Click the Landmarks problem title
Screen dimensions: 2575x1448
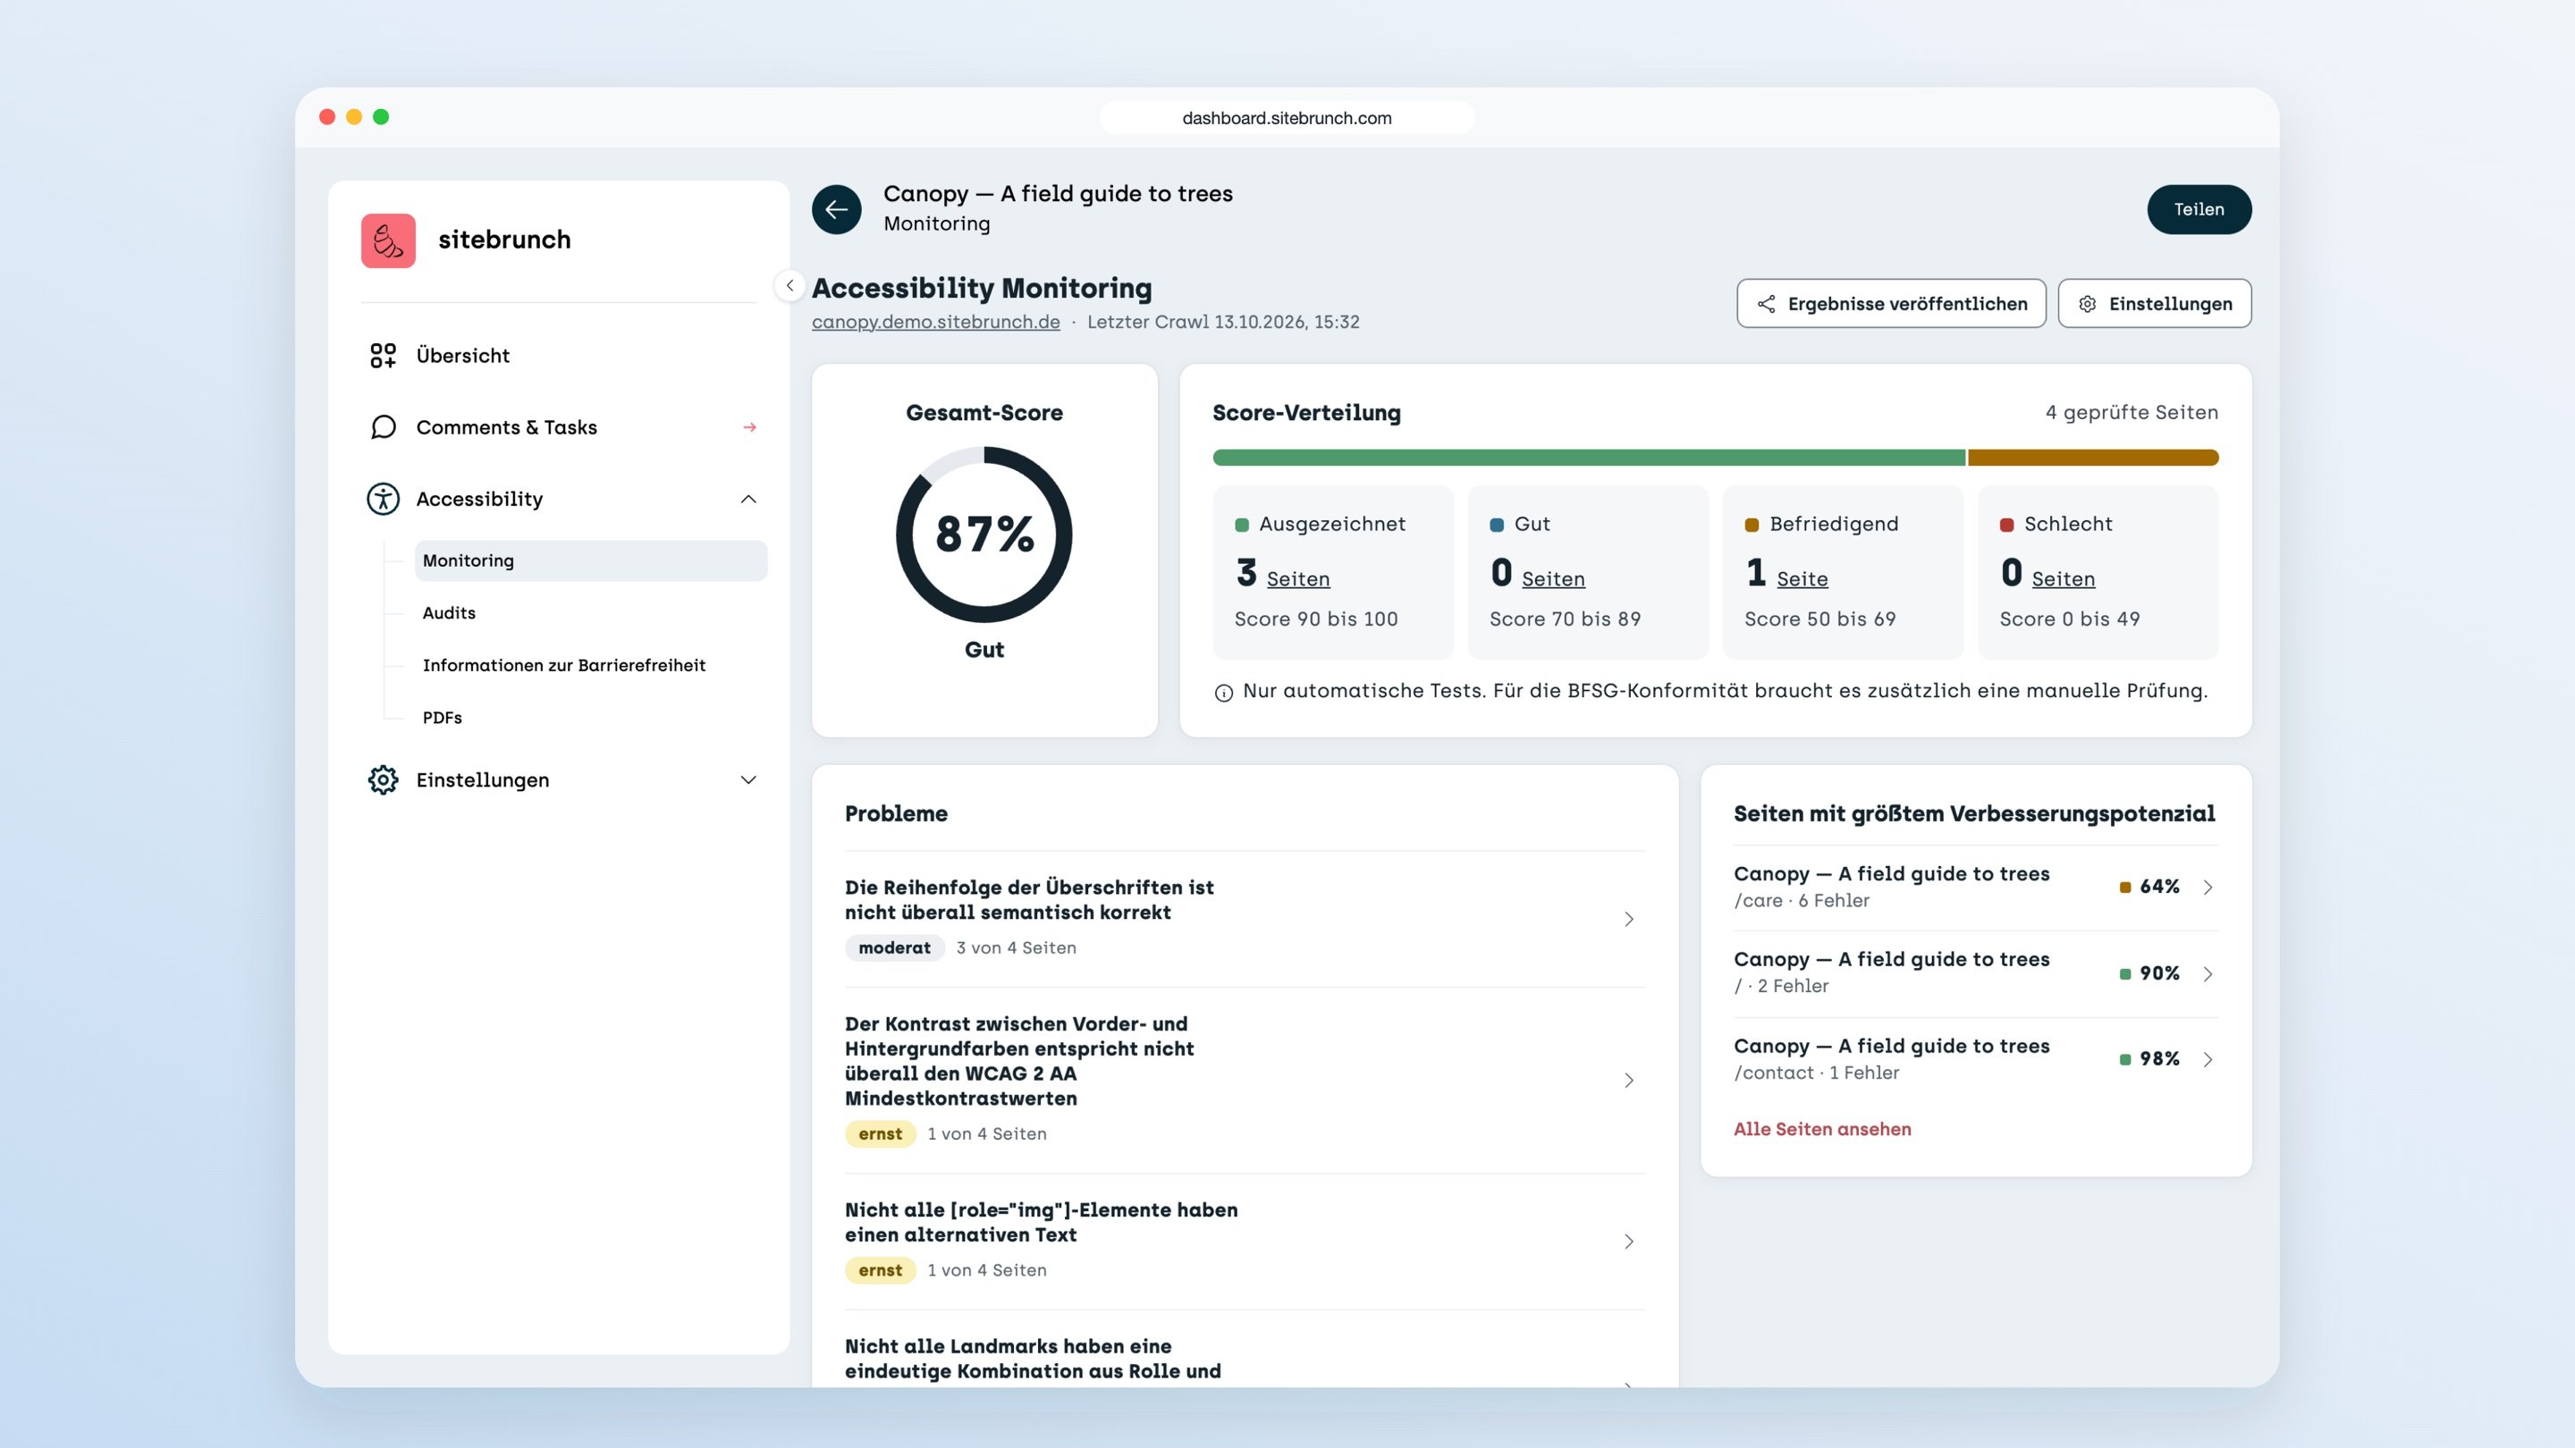(x=1033, y=1359)
